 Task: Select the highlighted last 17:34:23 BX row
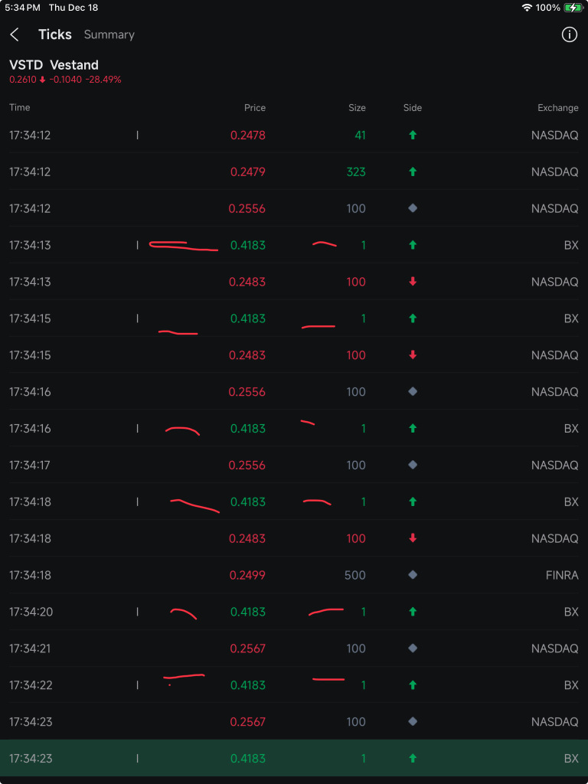click(x=294, y=758)
